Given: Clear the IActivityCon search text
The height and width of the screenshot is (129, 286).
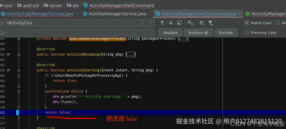Looking at the screenshot, I should (x=151, y=23).
